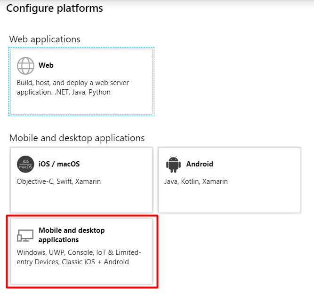Click the "application. .NET, Java, Python" line
Screen dimensions: 314x300
64,92
